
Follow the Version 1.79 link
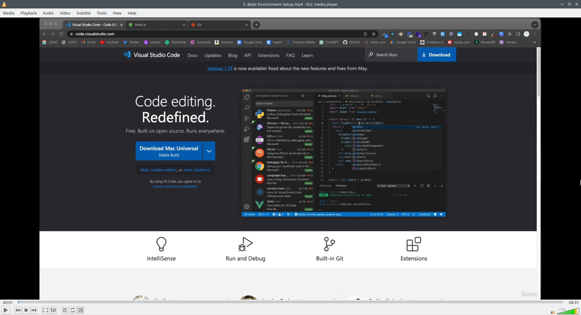[x=220, y=69]
